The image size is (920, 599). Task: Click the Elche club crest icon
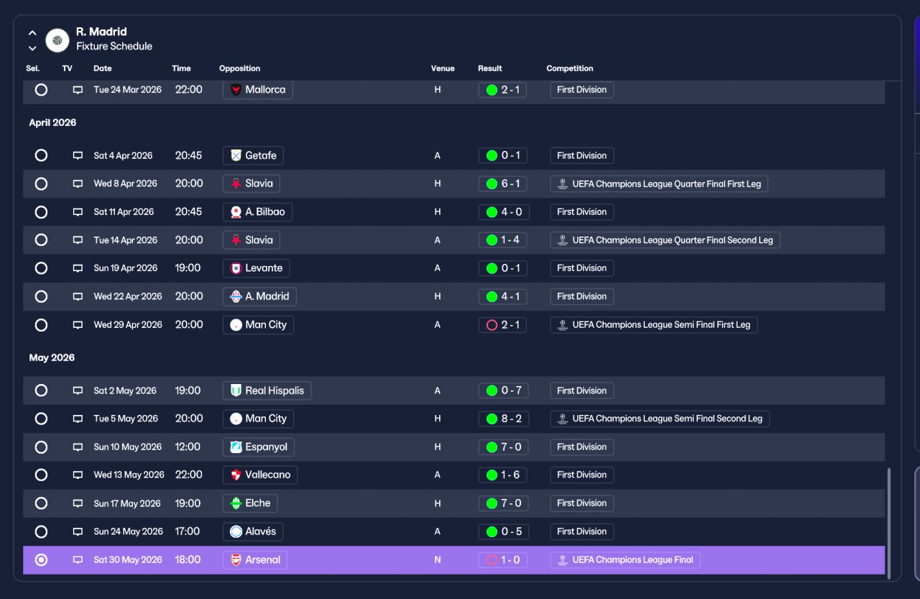(x=236, y=503)
